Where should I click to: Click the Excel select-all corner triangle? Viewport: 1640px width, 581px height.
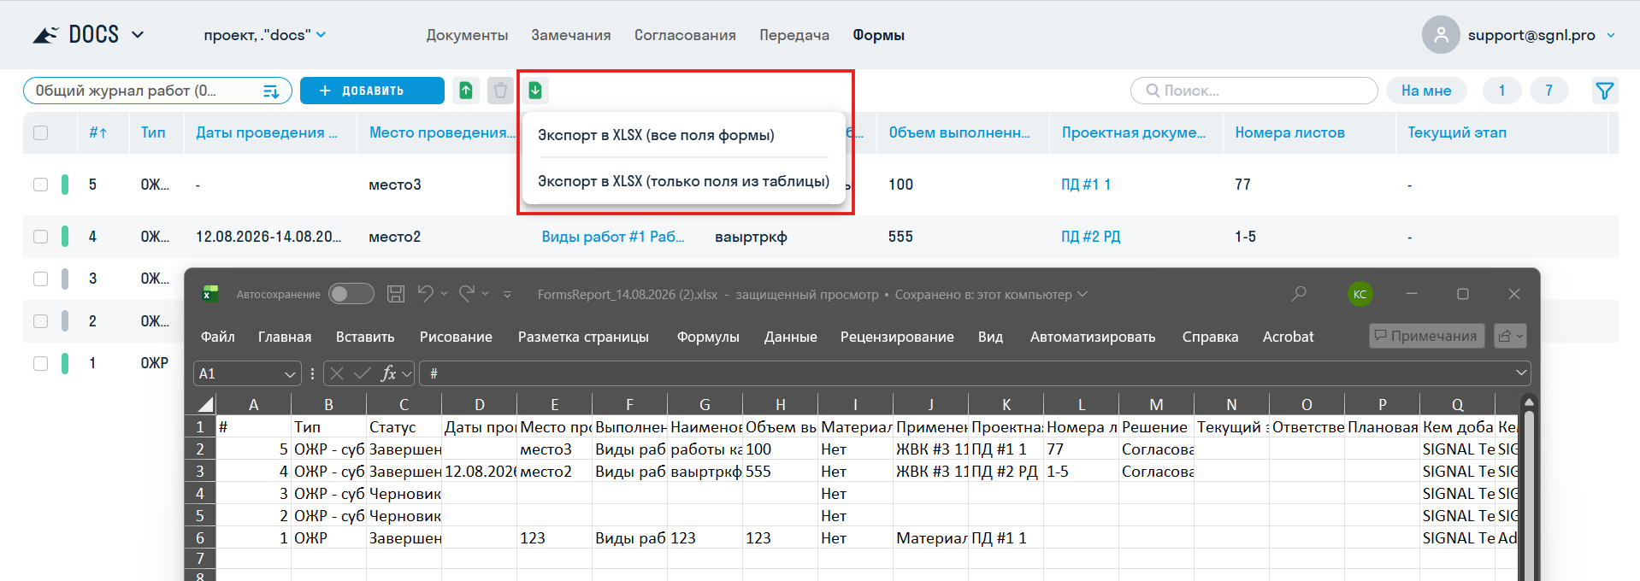click(205, 404)
